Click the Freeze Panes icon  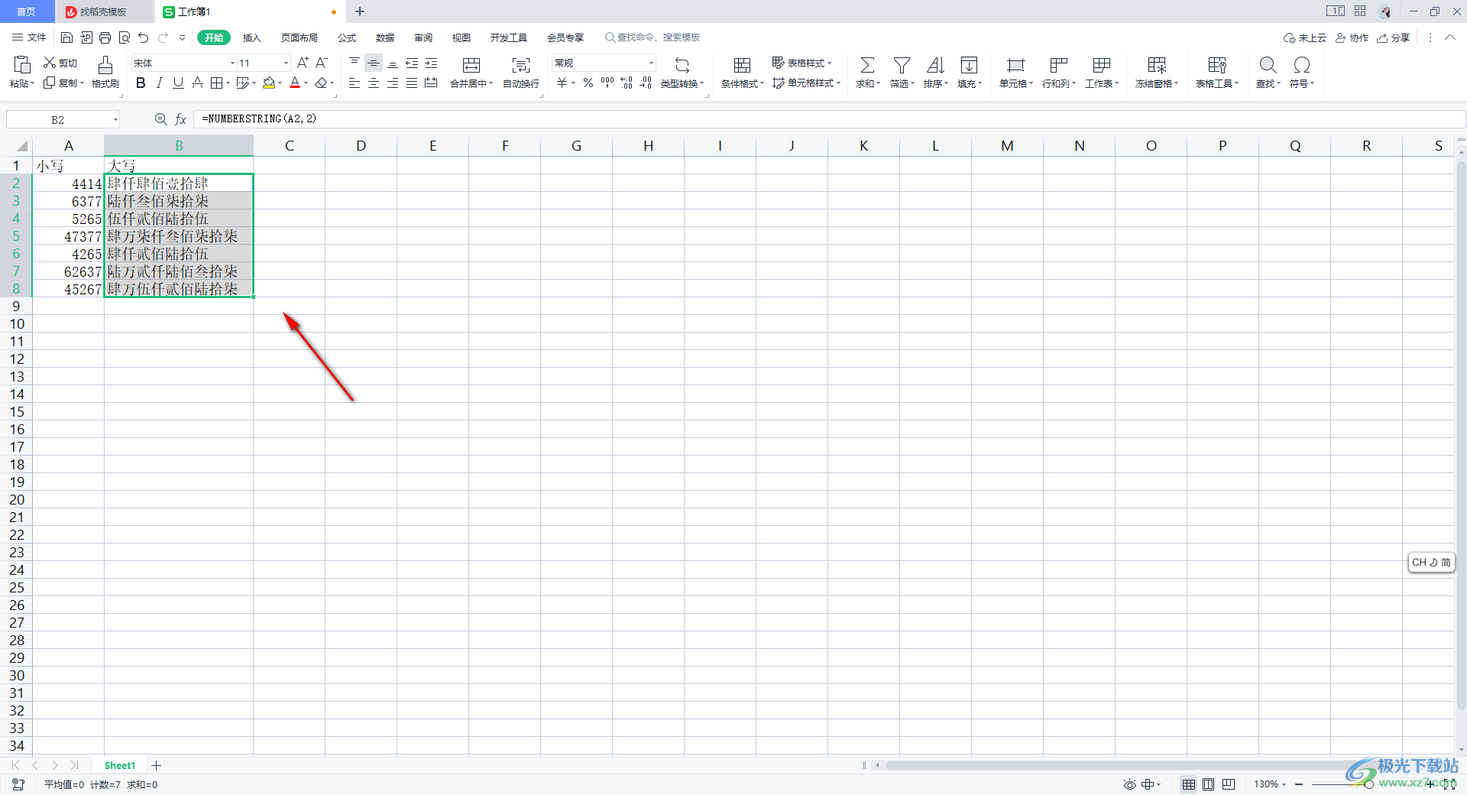(1157, 65)
